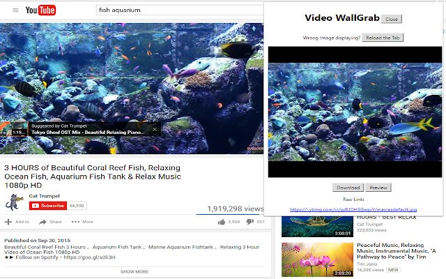Open the Cat Trumpet channel name link
446x279 pixels.
(x=45, y=196)
